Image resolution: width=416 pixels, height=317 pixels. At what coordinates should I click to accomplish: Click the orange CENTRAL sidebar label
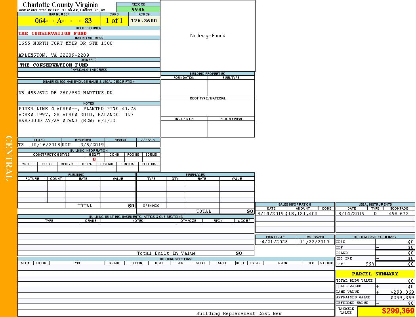click(9, 158)
